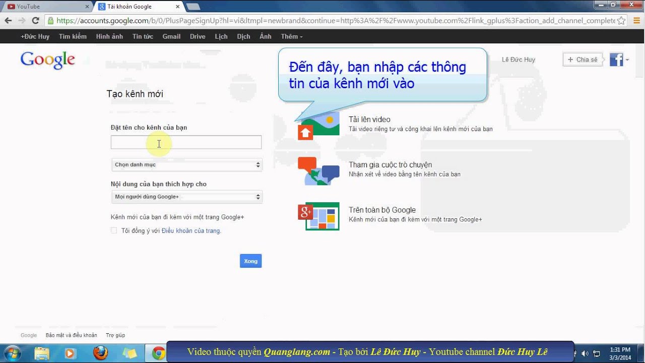Screen dimensions: 645x363
Task: Click the blue Xong button
Action: (250, 261)
